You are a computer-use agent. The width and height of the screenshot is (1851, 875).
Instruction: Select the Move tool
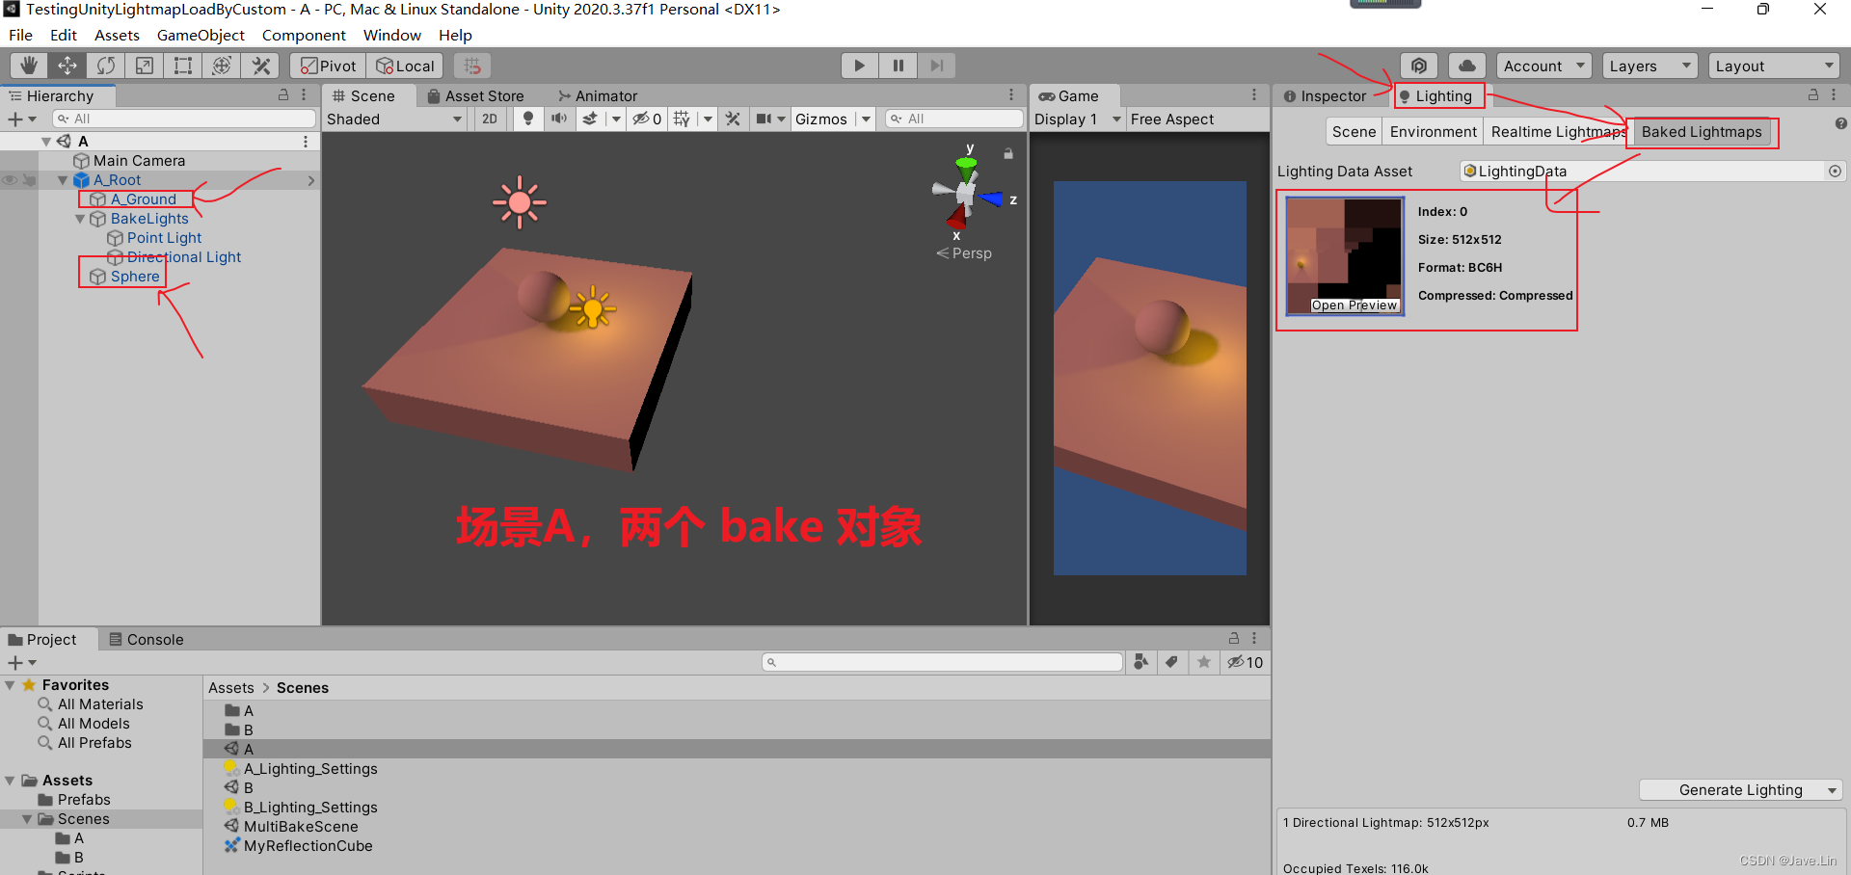pyautogui.click(x=67, y=65)
